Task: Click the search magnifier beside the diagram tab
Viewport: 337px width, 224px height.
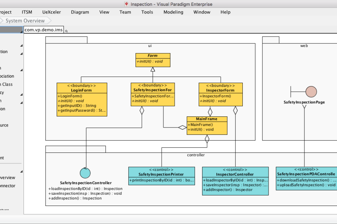Action: coord(66,31)
